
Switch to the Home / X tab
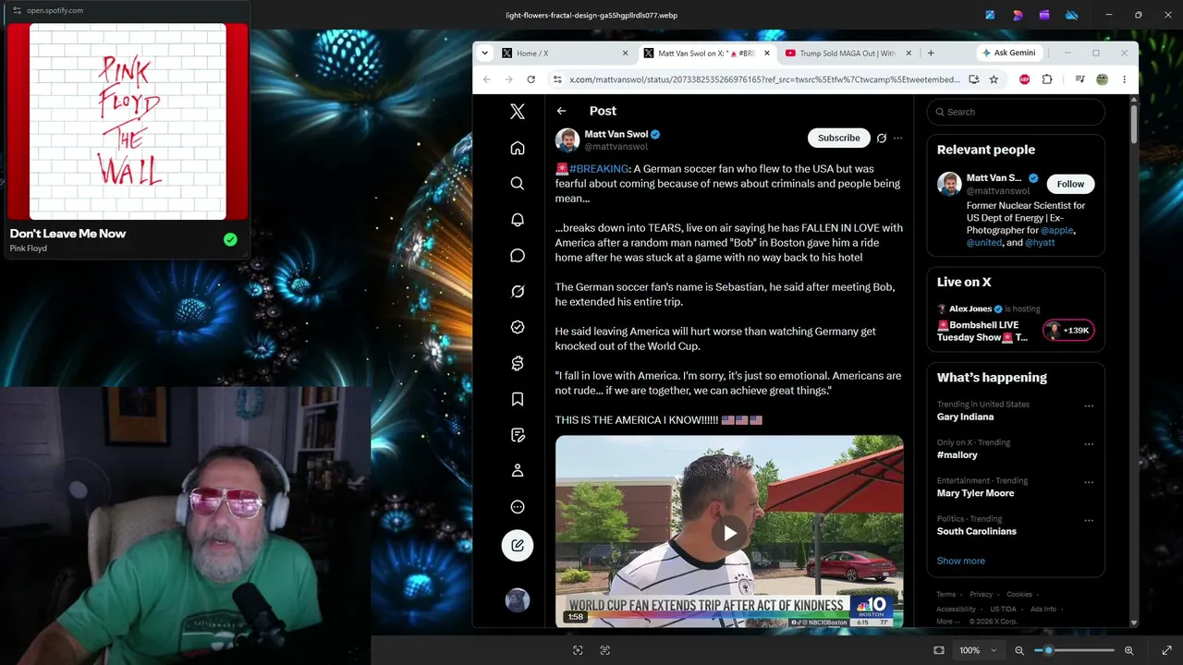(x=564, y=54)
